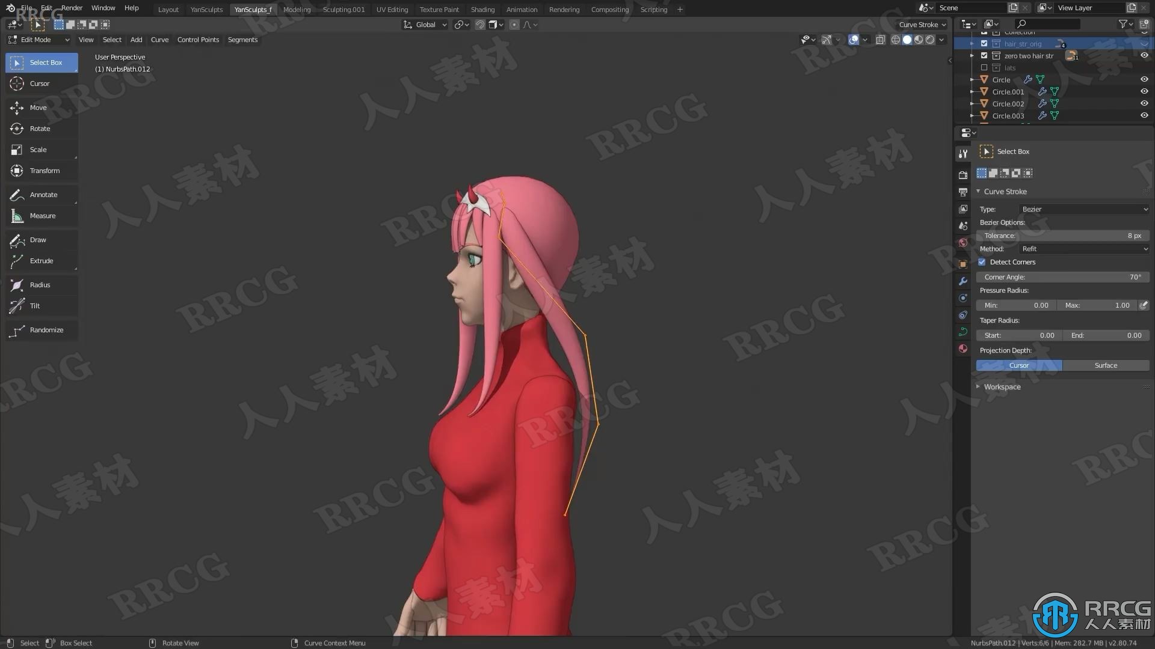Open the Segments menu
The width and height of the screenshot is (1155, 649).
[242, 40]
